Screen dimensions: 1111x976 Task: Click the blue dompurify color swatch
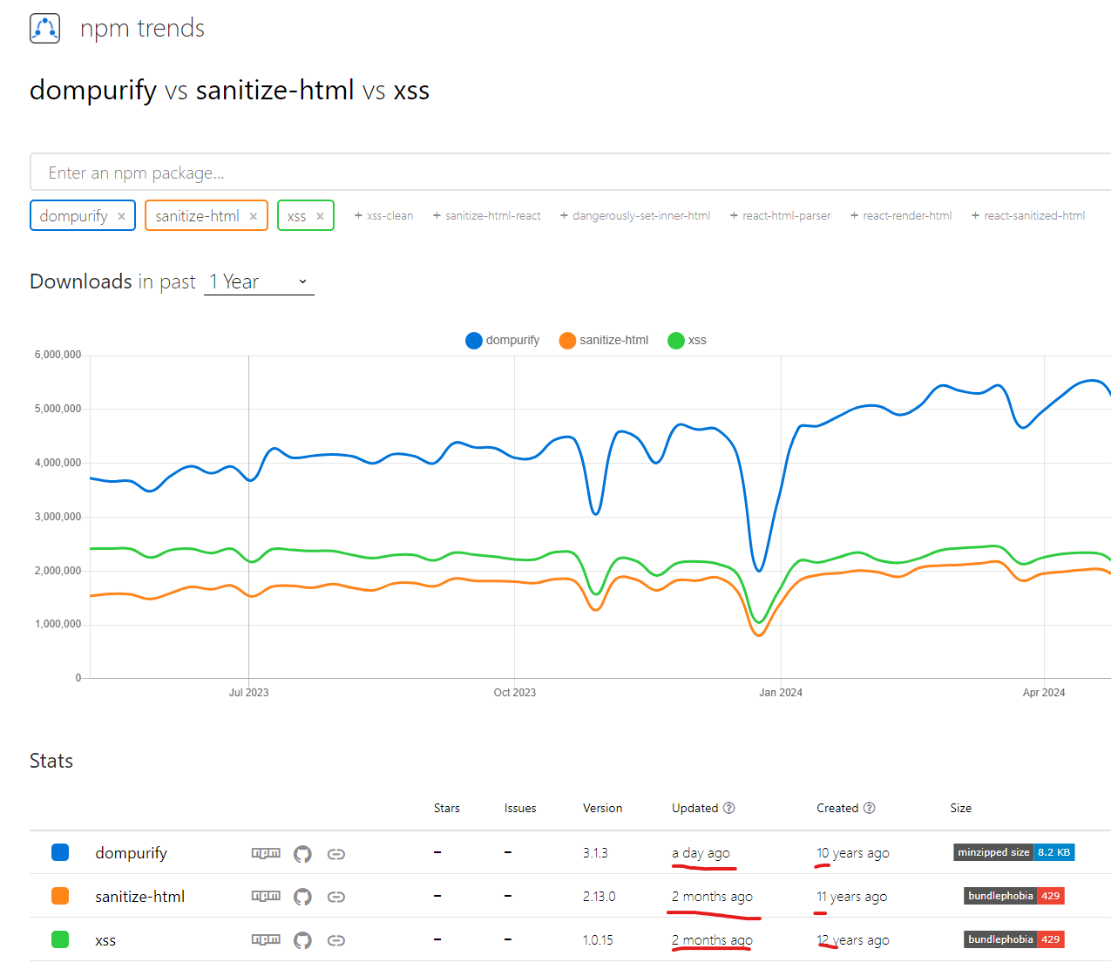[60, 852]
